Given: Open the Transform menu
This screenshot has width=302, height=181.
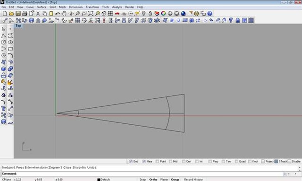Looking at the screenshot, I should tap(92, 7).
